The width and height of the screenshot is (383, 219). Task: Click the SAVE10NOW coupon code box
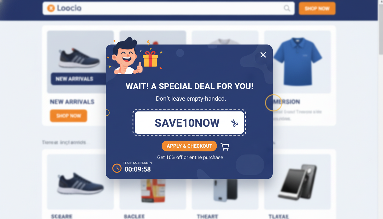click(189, 123)
